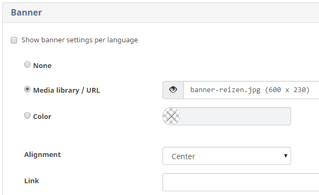Click the None label text
The height and width of the screenshot is (195, 319).
[42, 66]
